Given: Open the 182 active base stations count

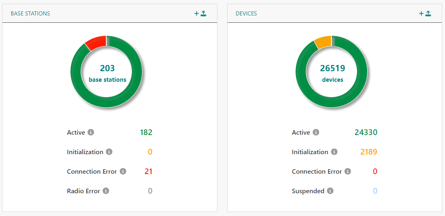Looking at the screenshot, I should click(146, 132).
